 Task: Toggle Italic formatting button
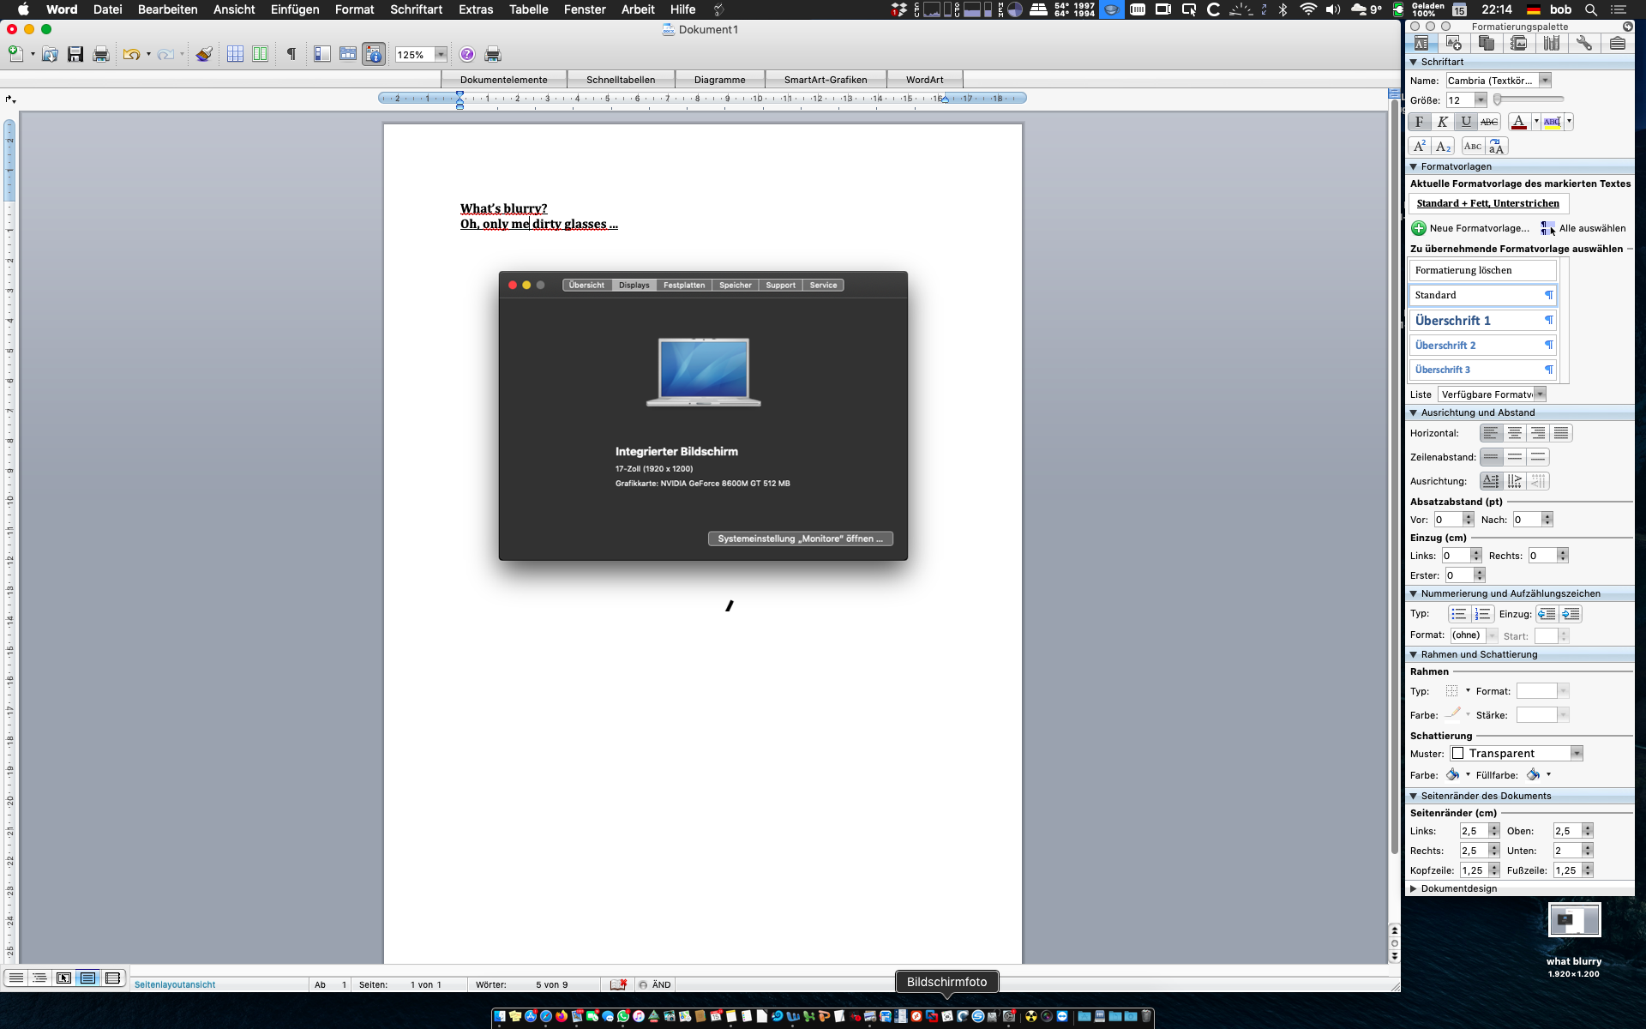[1443, 122]
